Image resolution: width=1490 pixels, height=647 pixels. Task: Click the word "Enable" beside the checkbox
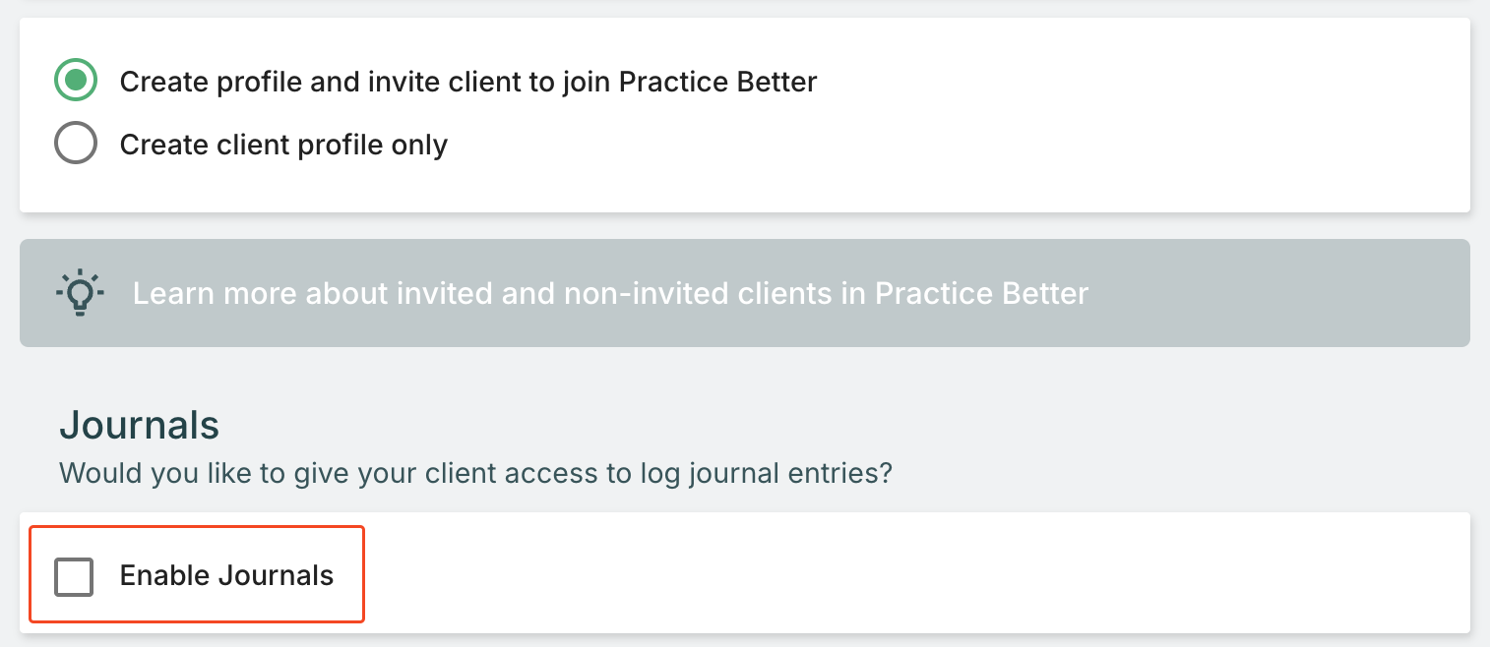click(164, 576)
